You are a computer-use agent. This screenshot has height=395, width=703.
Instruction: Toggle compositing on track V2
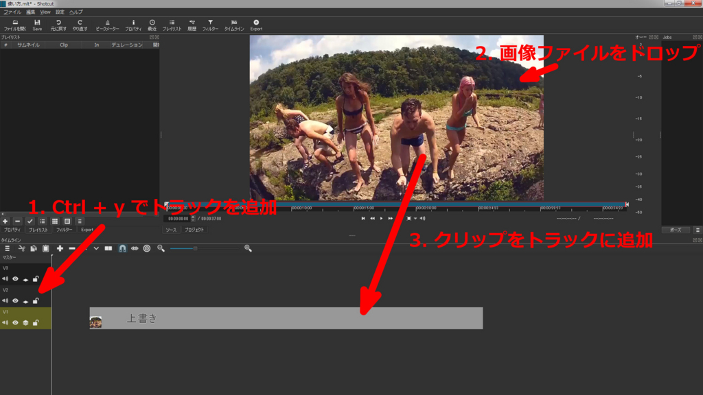click(x=25, y=302)
